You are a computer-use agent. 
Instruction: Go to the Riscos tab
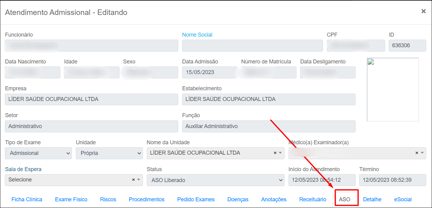point(108,199)
